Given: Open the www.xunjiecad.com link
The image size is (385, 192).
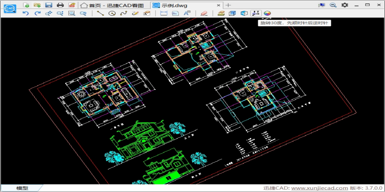Looking at the screenshot, I should click(x=320, y=188).
